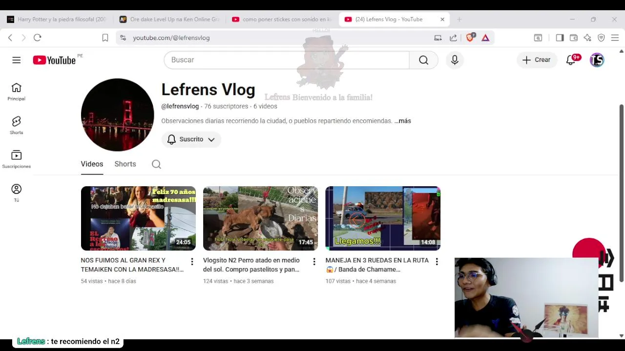
Task: Open options for the Vlogsito N2 video
Action: tap(314, 262)
